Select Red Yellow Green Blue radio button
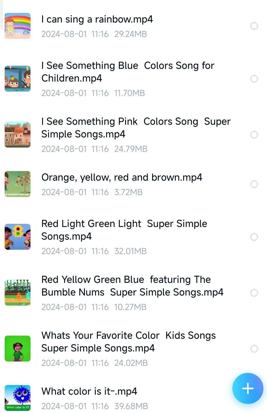The image size is (267, 413). tap(254, 293)
